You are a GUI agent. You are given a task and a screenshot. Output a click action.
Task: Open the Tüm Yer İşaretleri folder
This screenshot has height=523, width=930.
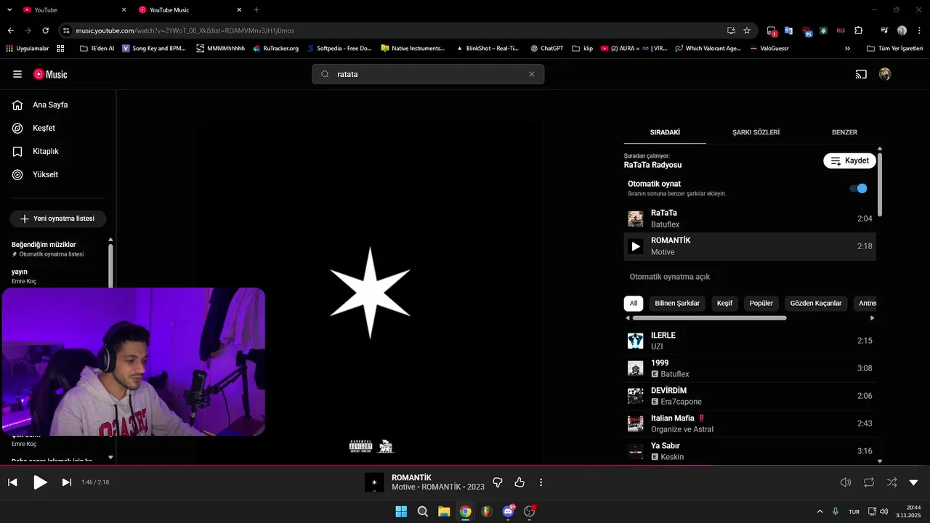(894, 49)
